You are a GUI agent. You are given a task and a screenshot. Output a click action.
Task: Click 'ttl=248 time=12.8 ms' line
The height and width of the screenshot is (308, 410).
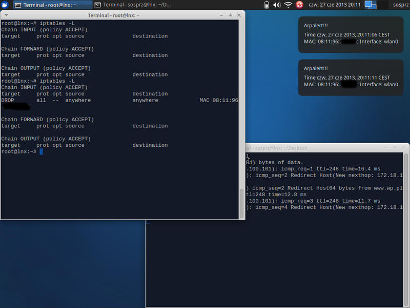click(x=276, y=195)
